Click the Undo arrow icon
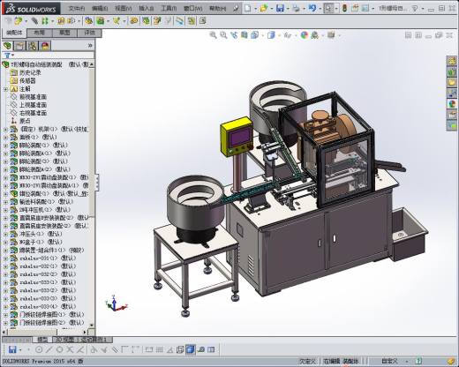Image resolution: width=459 pixels, height=367 pixels. tap(312, 8)
